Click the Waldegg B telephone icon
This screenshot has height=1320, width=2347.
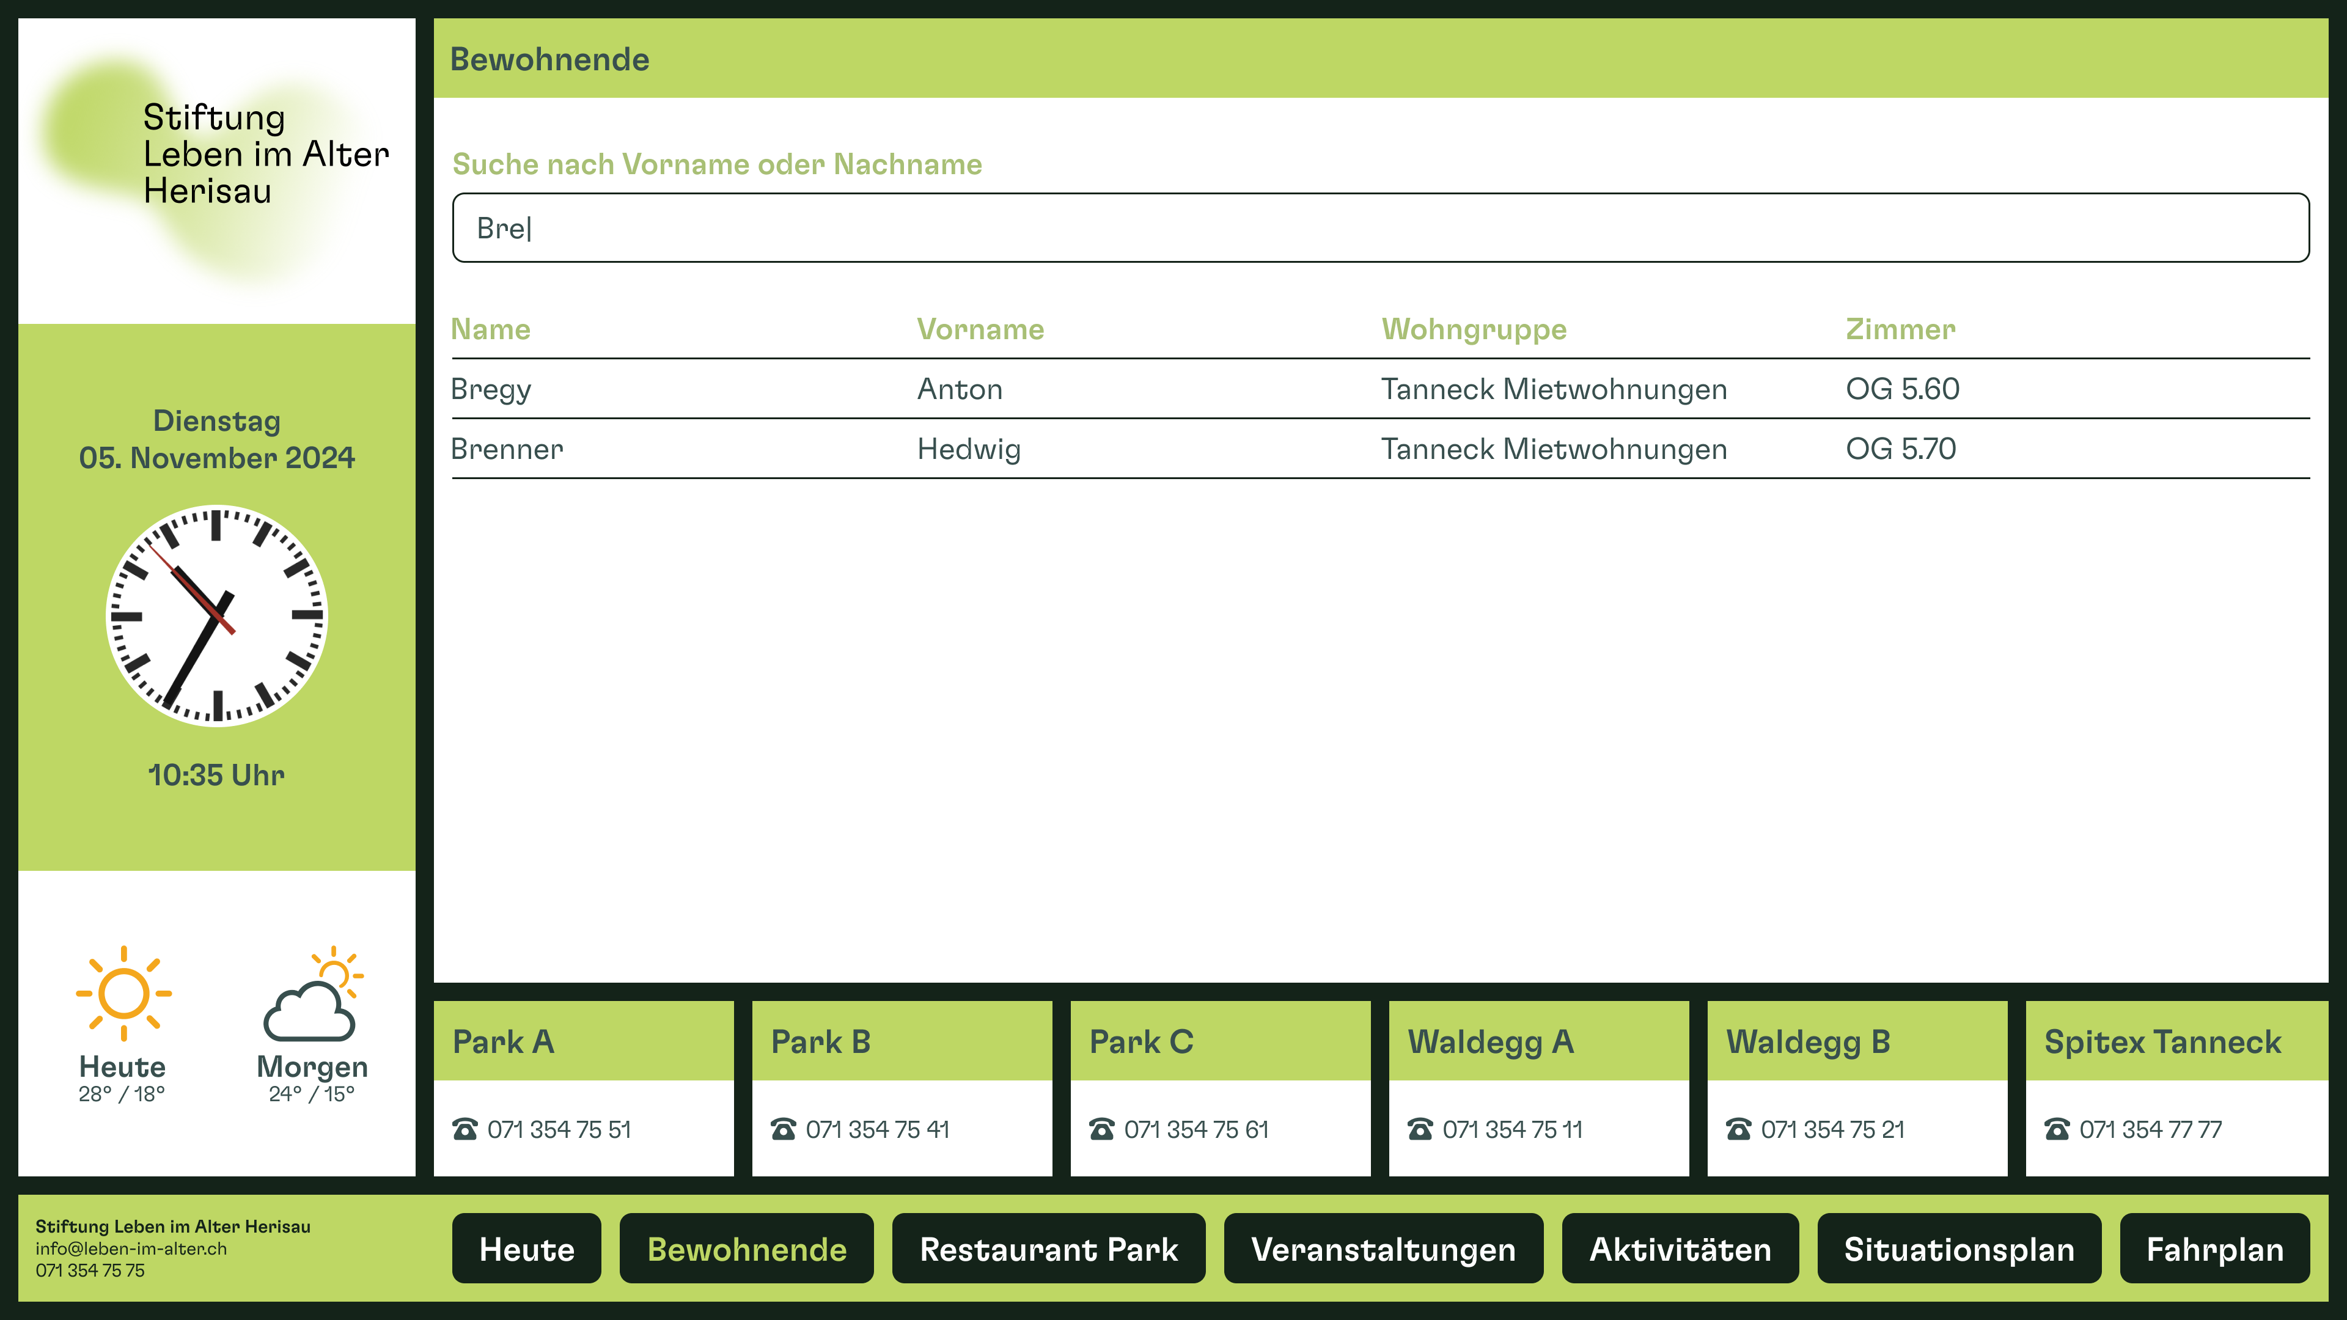(1738, 1129)
